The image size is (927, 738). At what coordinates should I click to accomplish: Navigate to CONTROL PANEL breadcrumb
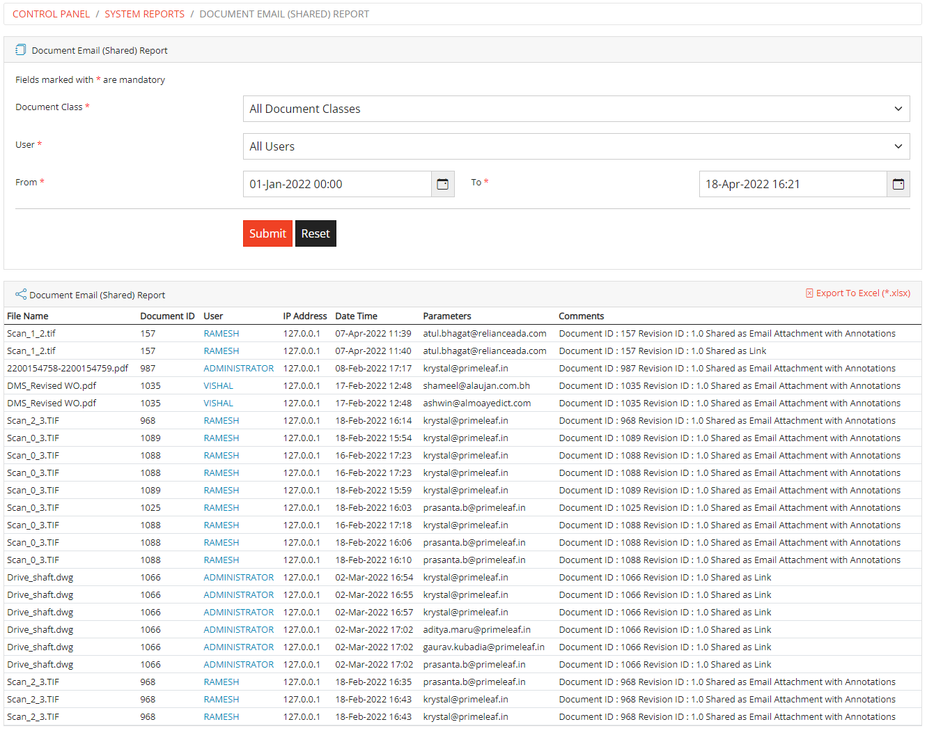click(51, 14)
